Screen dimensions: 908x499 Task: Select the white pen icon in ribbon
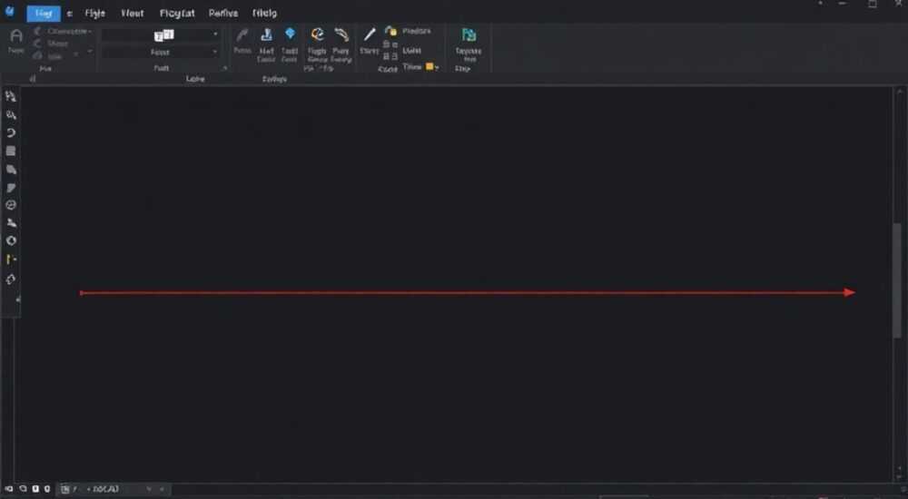[x=369, y=34]
